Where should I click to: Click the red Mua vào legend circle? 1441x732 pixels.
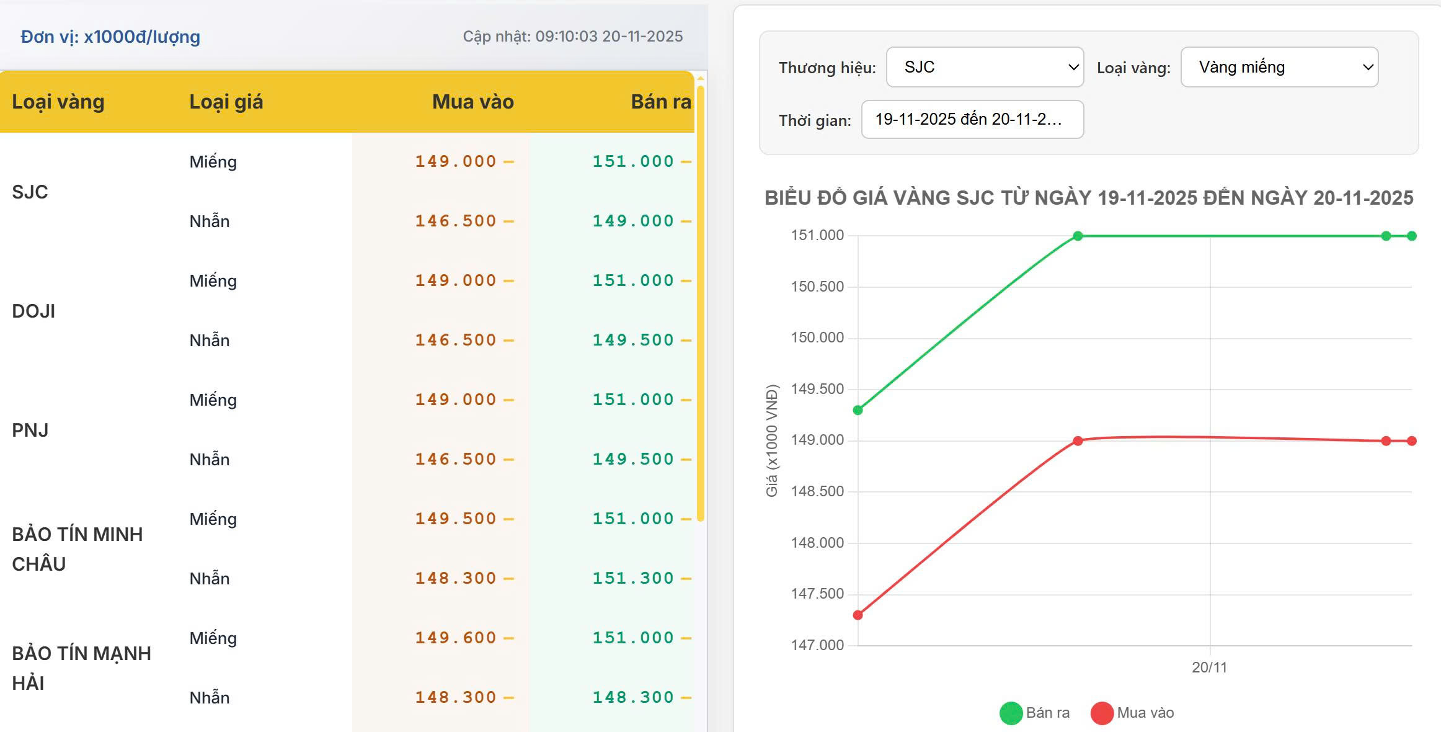[1102, 713]
